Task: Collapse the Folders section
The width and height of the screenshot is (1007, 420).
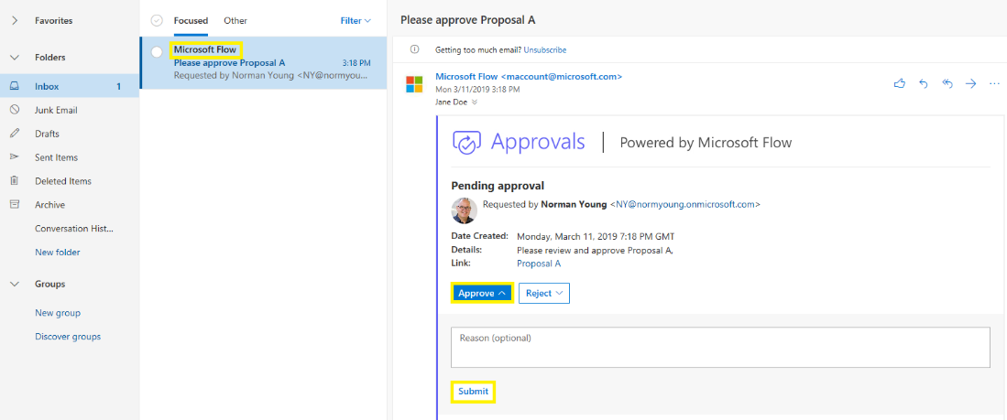Action: (15, 57)
